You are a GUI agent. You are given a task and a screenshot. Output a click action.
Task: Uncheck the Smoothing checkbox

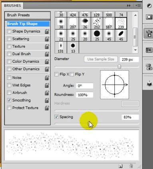pos(9,100)
